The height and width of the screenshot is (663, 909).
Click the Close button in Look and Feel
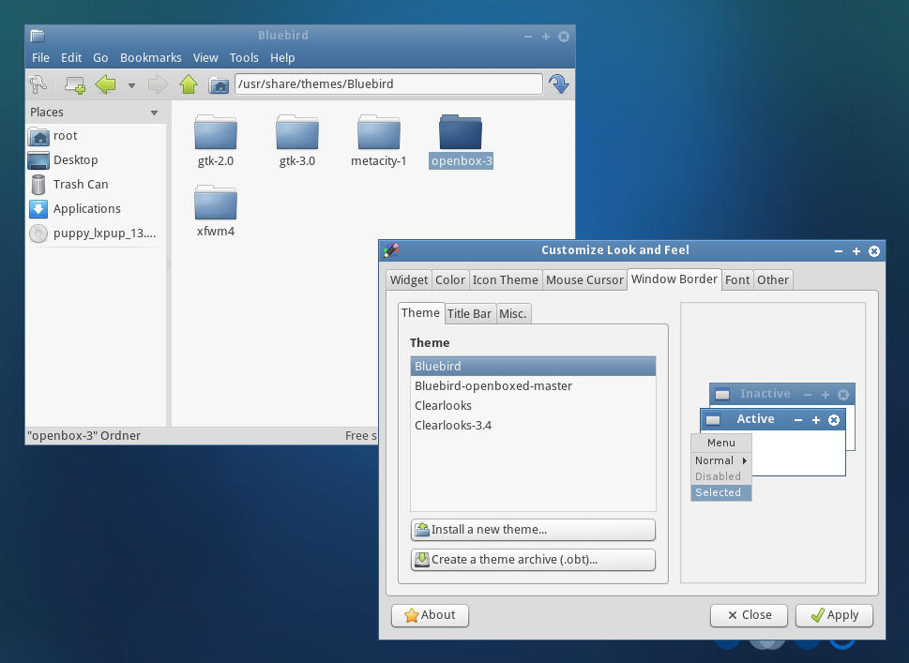(x=749, y=615)
